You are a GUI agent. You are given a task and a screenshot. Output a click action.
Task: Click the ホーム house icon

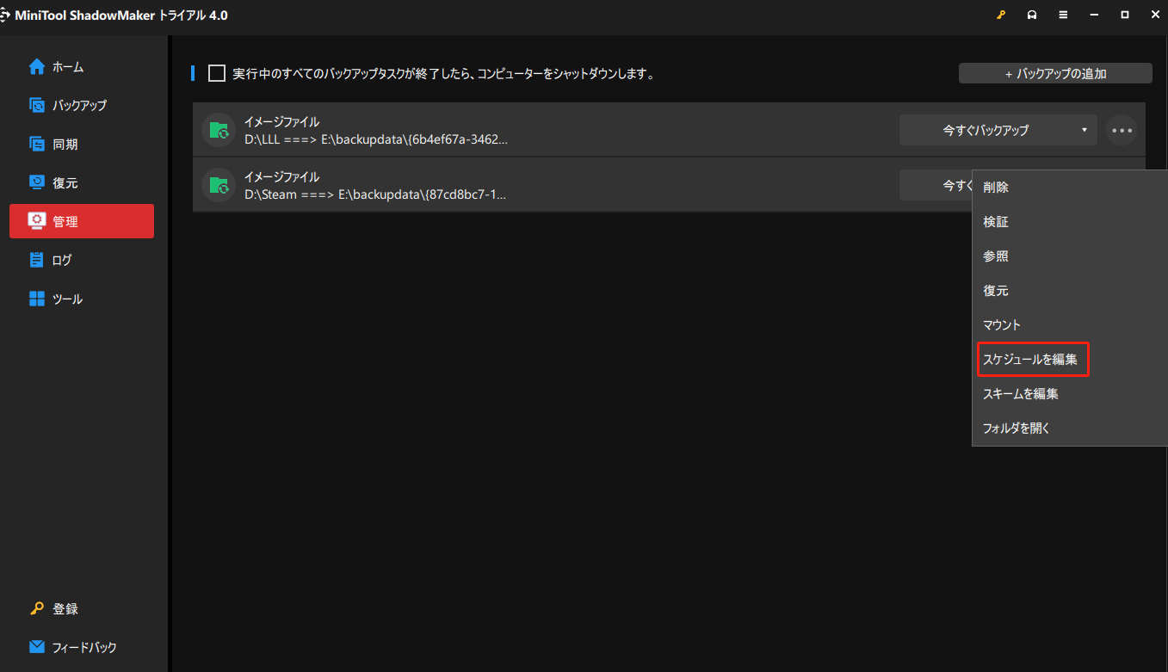(36, 66)
